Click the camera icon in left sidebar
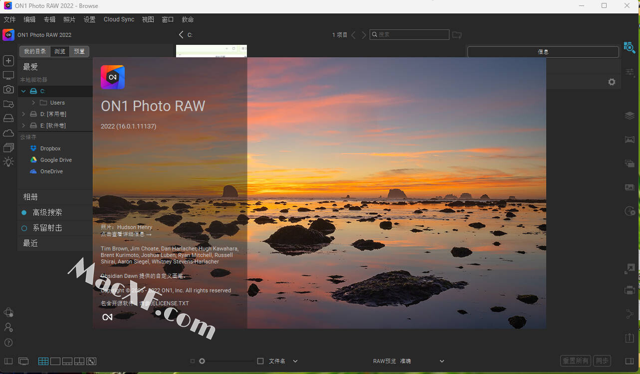 [x=8, y=89]
